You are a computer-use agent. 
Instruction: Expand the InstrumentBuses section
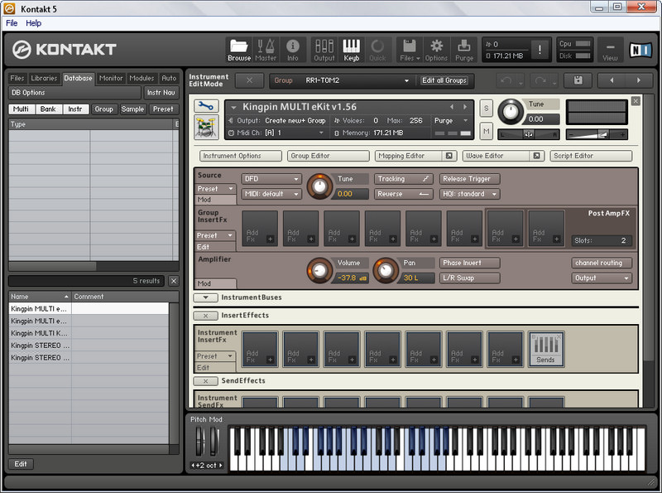[205, 297]
